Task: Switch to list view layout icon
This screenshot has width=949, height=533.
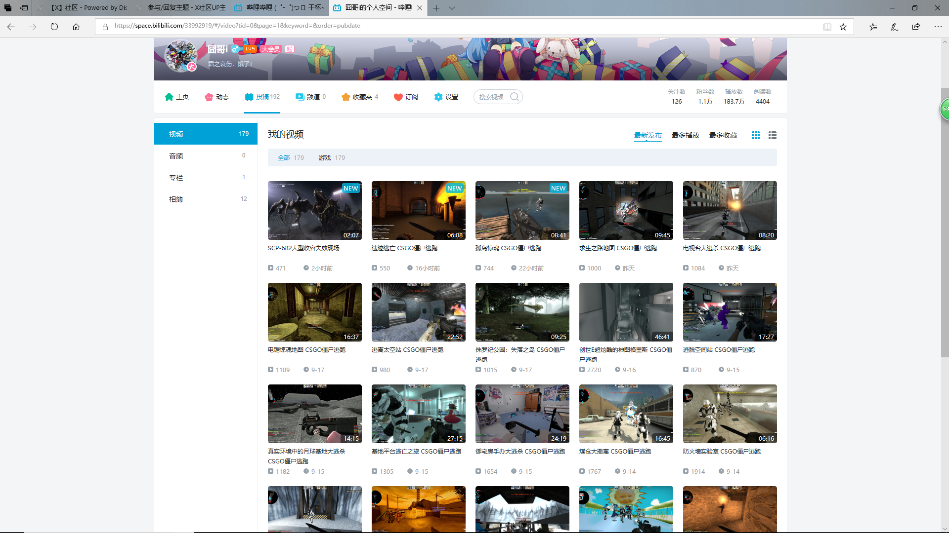Action: point(772,135)
